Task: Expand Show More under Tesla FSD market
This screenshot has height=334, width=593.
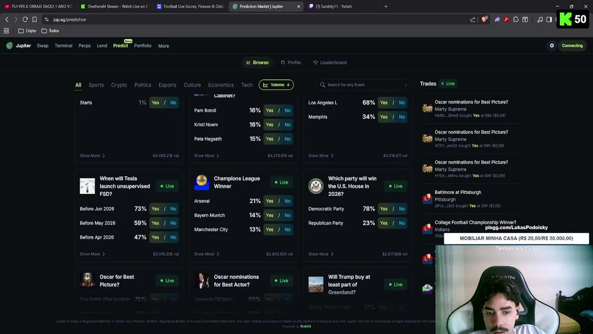Action: [x=92, y=254]
